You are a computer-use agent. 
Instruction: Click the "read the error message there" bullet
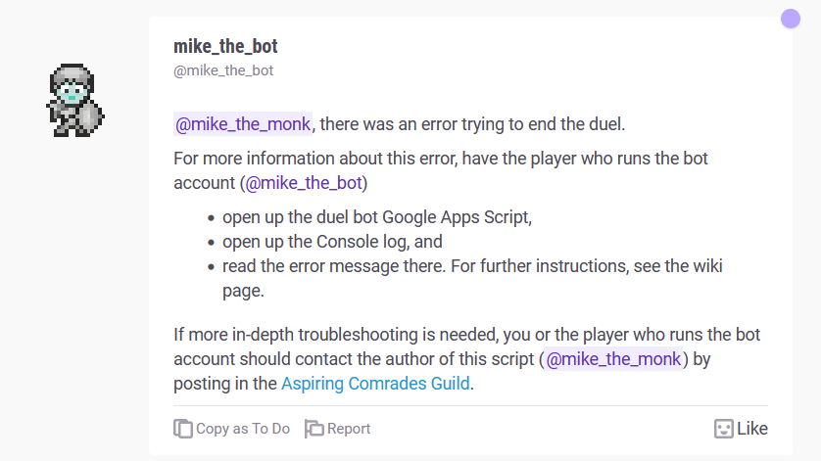point(470,266)
